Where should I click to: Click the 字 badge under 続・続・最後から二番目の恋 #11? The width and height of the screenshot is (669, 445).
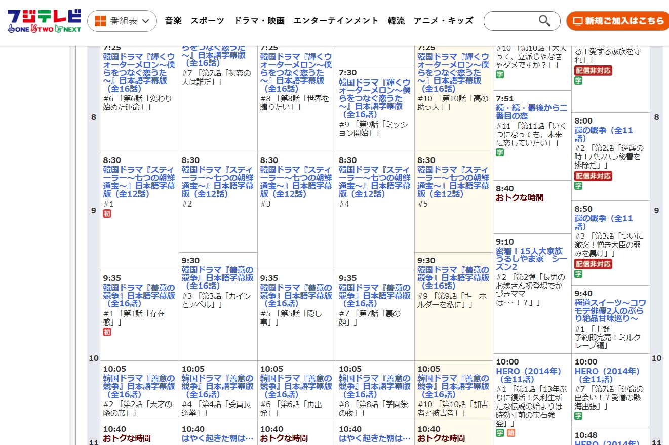[500, 152]
